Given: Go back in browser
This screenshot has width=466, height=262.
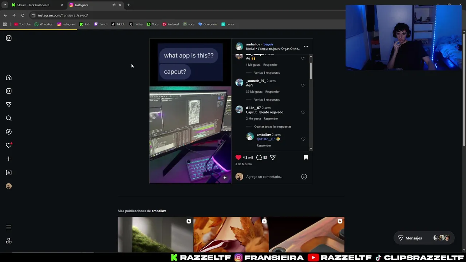Looking at the screenshot, I should (5, 15).
